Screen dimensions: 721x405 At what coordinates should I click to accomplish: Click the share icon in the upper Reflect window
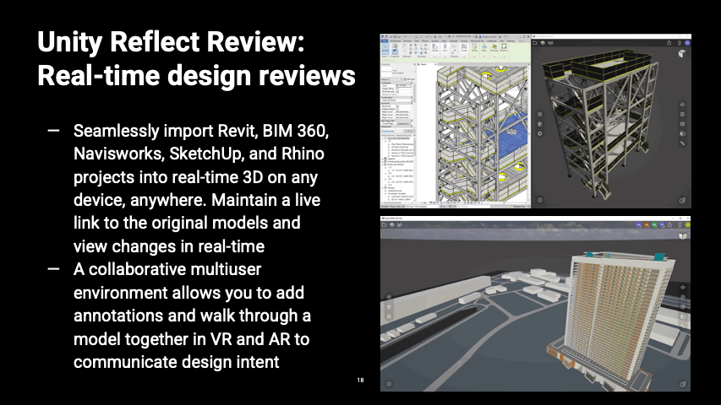pos(669,43)
